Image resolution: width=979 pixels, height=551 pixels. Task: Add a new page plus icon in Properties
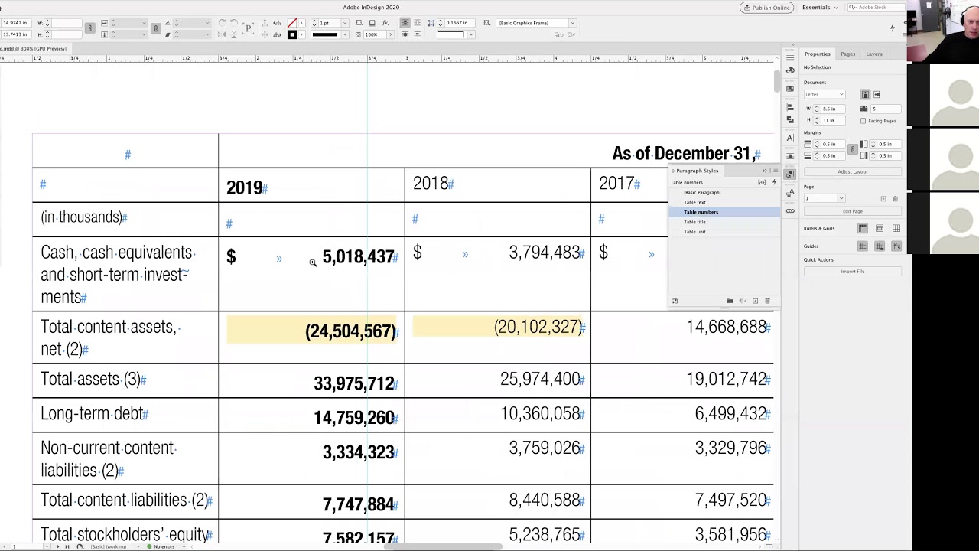tap(883, 198)
